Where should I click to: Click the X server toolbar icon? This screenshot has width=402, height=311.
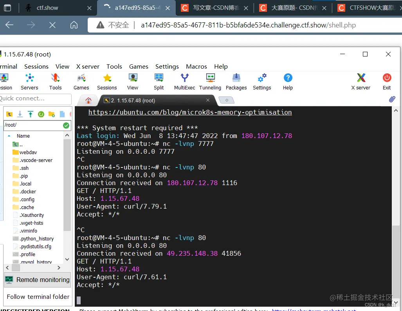tap(361, 82)
